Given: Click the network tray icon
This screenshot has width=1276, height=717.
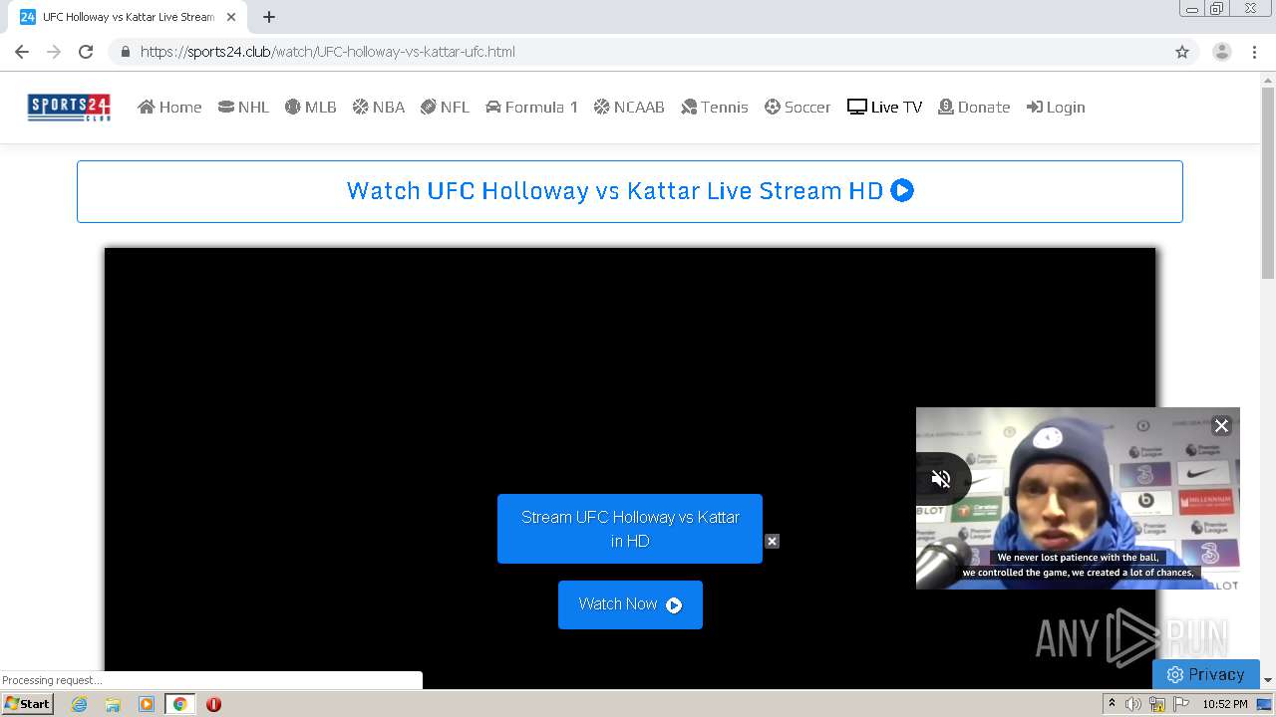Looking at the screenshot, I should point(1157,704).
